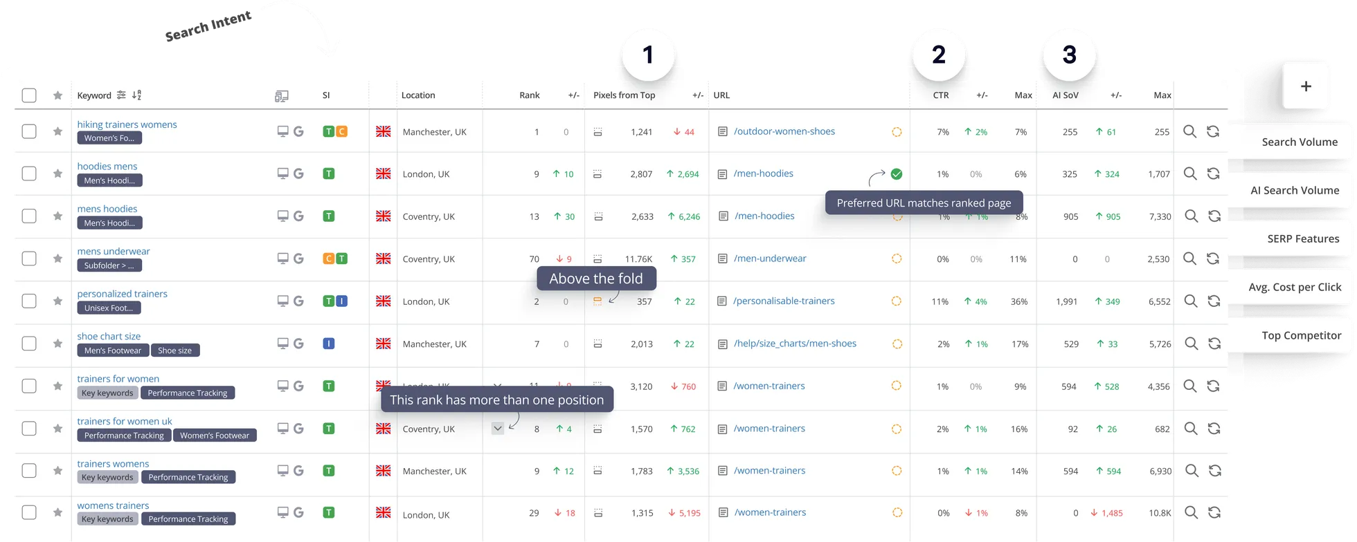Open the personalized trainers keyword link

coord(122,294)
